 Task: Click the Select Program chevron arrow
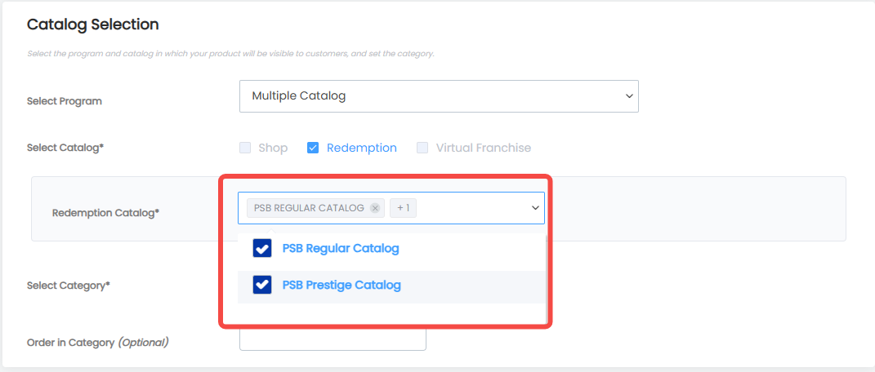click(629, 96)
